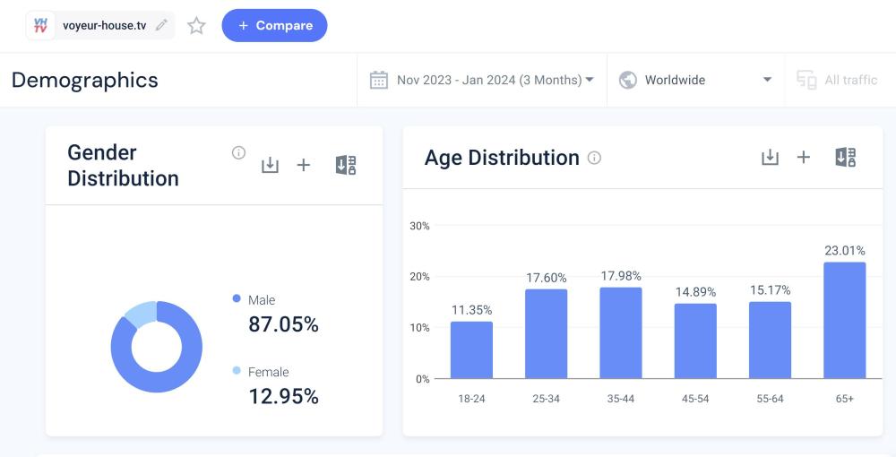Star the website as a favorite
Viewport: 896px width, 457px height.
click(196, 26)
